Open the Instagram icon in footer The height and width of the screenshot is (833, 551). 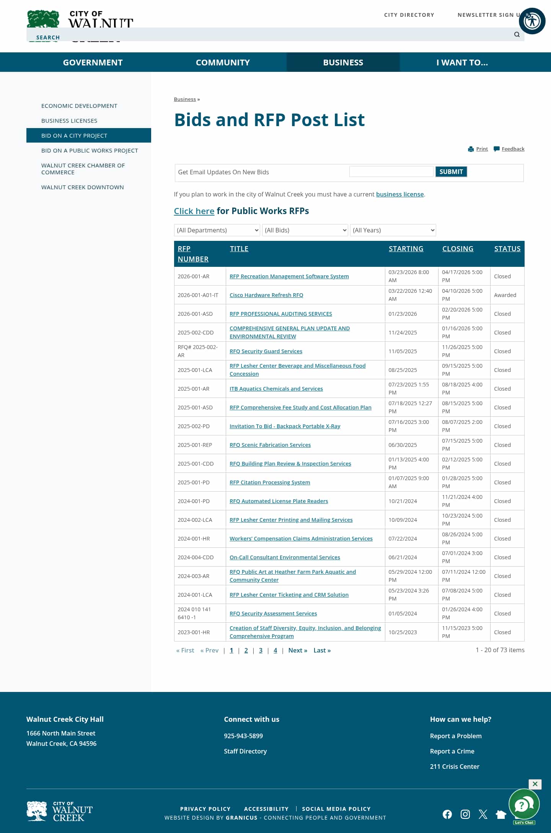(465, 814)
